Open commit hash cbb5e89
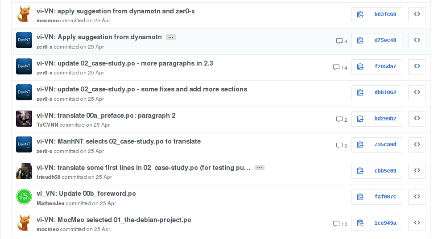Screen dimensions: 438x239 coord(385,171)
